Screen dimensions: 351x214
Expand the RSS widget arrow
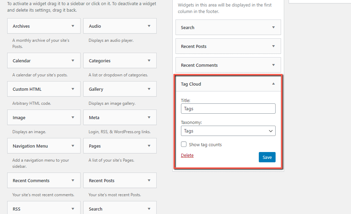(73, 209)
